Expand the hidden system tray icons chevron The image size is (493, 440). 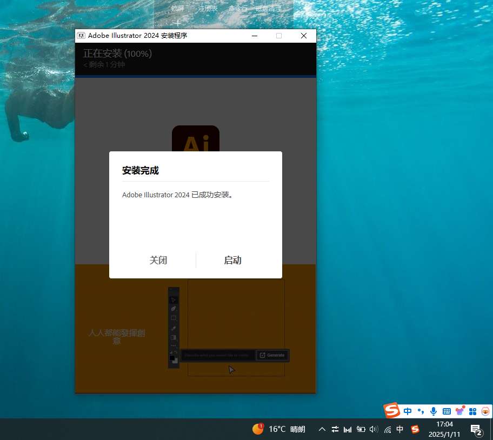click(x=322, y=429)
